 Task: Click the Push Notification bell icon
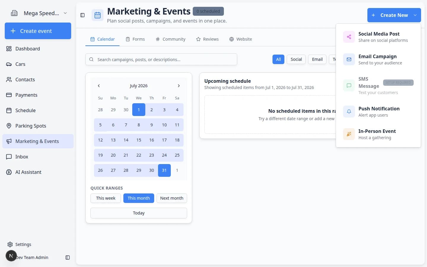pyautogui.click(x=349, y=112)
